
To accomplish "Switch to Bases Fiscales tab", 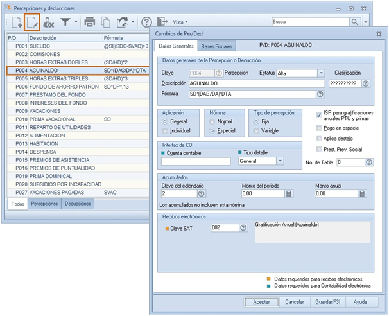I will click(216, 46).
